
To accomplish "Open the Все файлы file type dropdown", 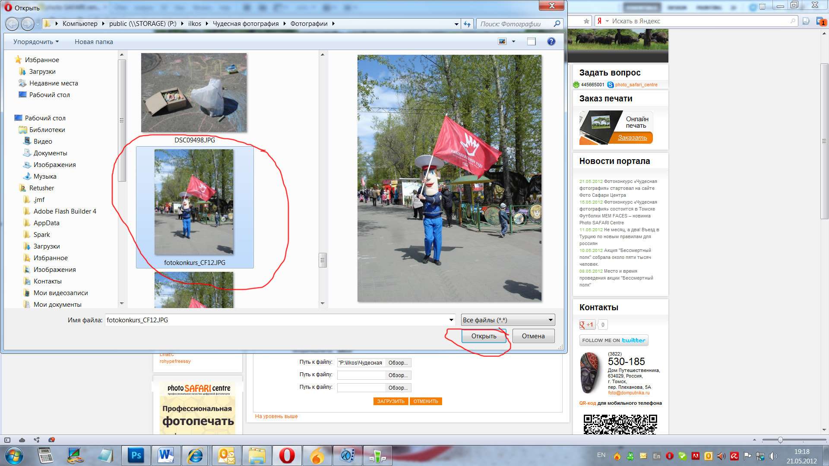I will (508, 320).
